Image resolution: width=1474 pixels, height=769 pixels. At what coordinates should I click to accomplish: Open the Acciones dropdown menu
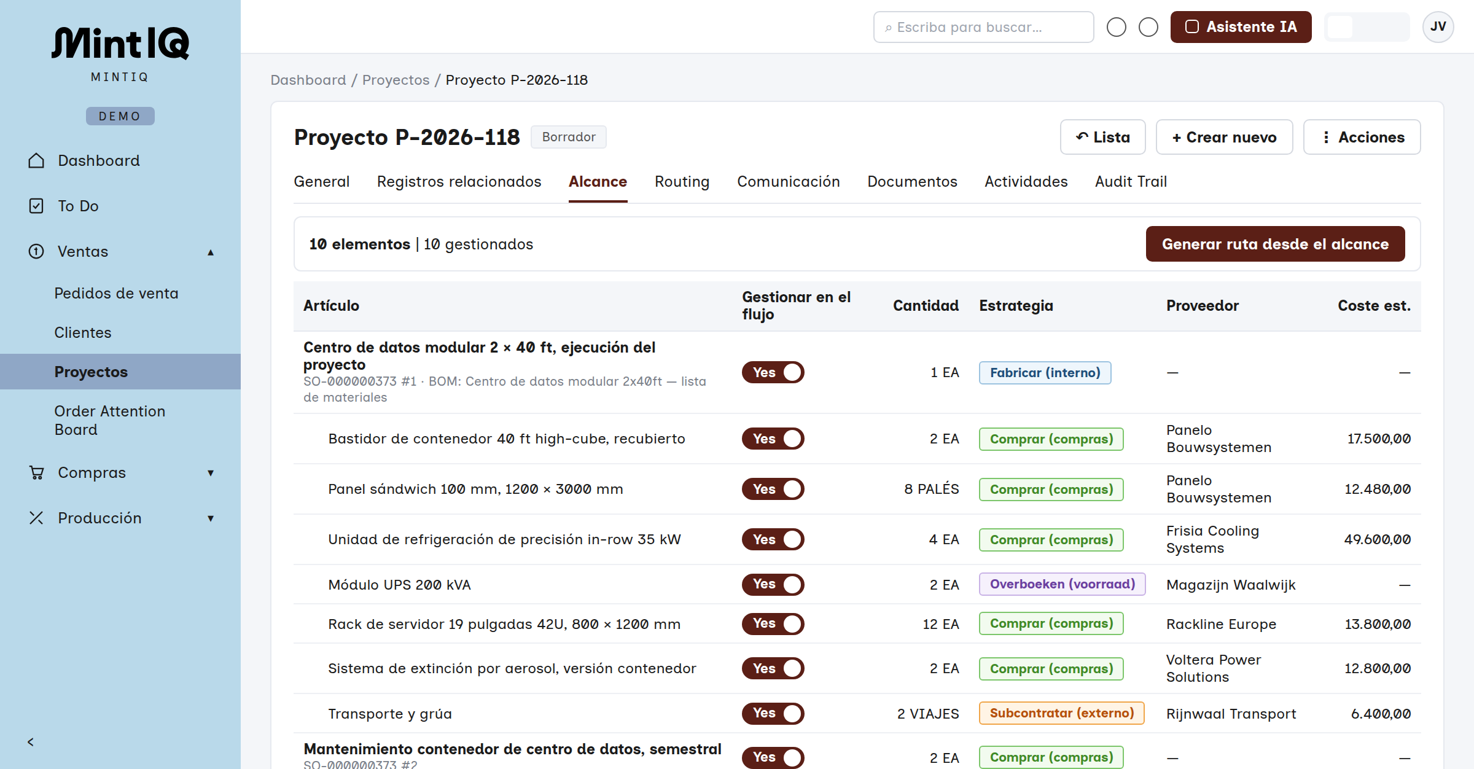pos(1362,137)
